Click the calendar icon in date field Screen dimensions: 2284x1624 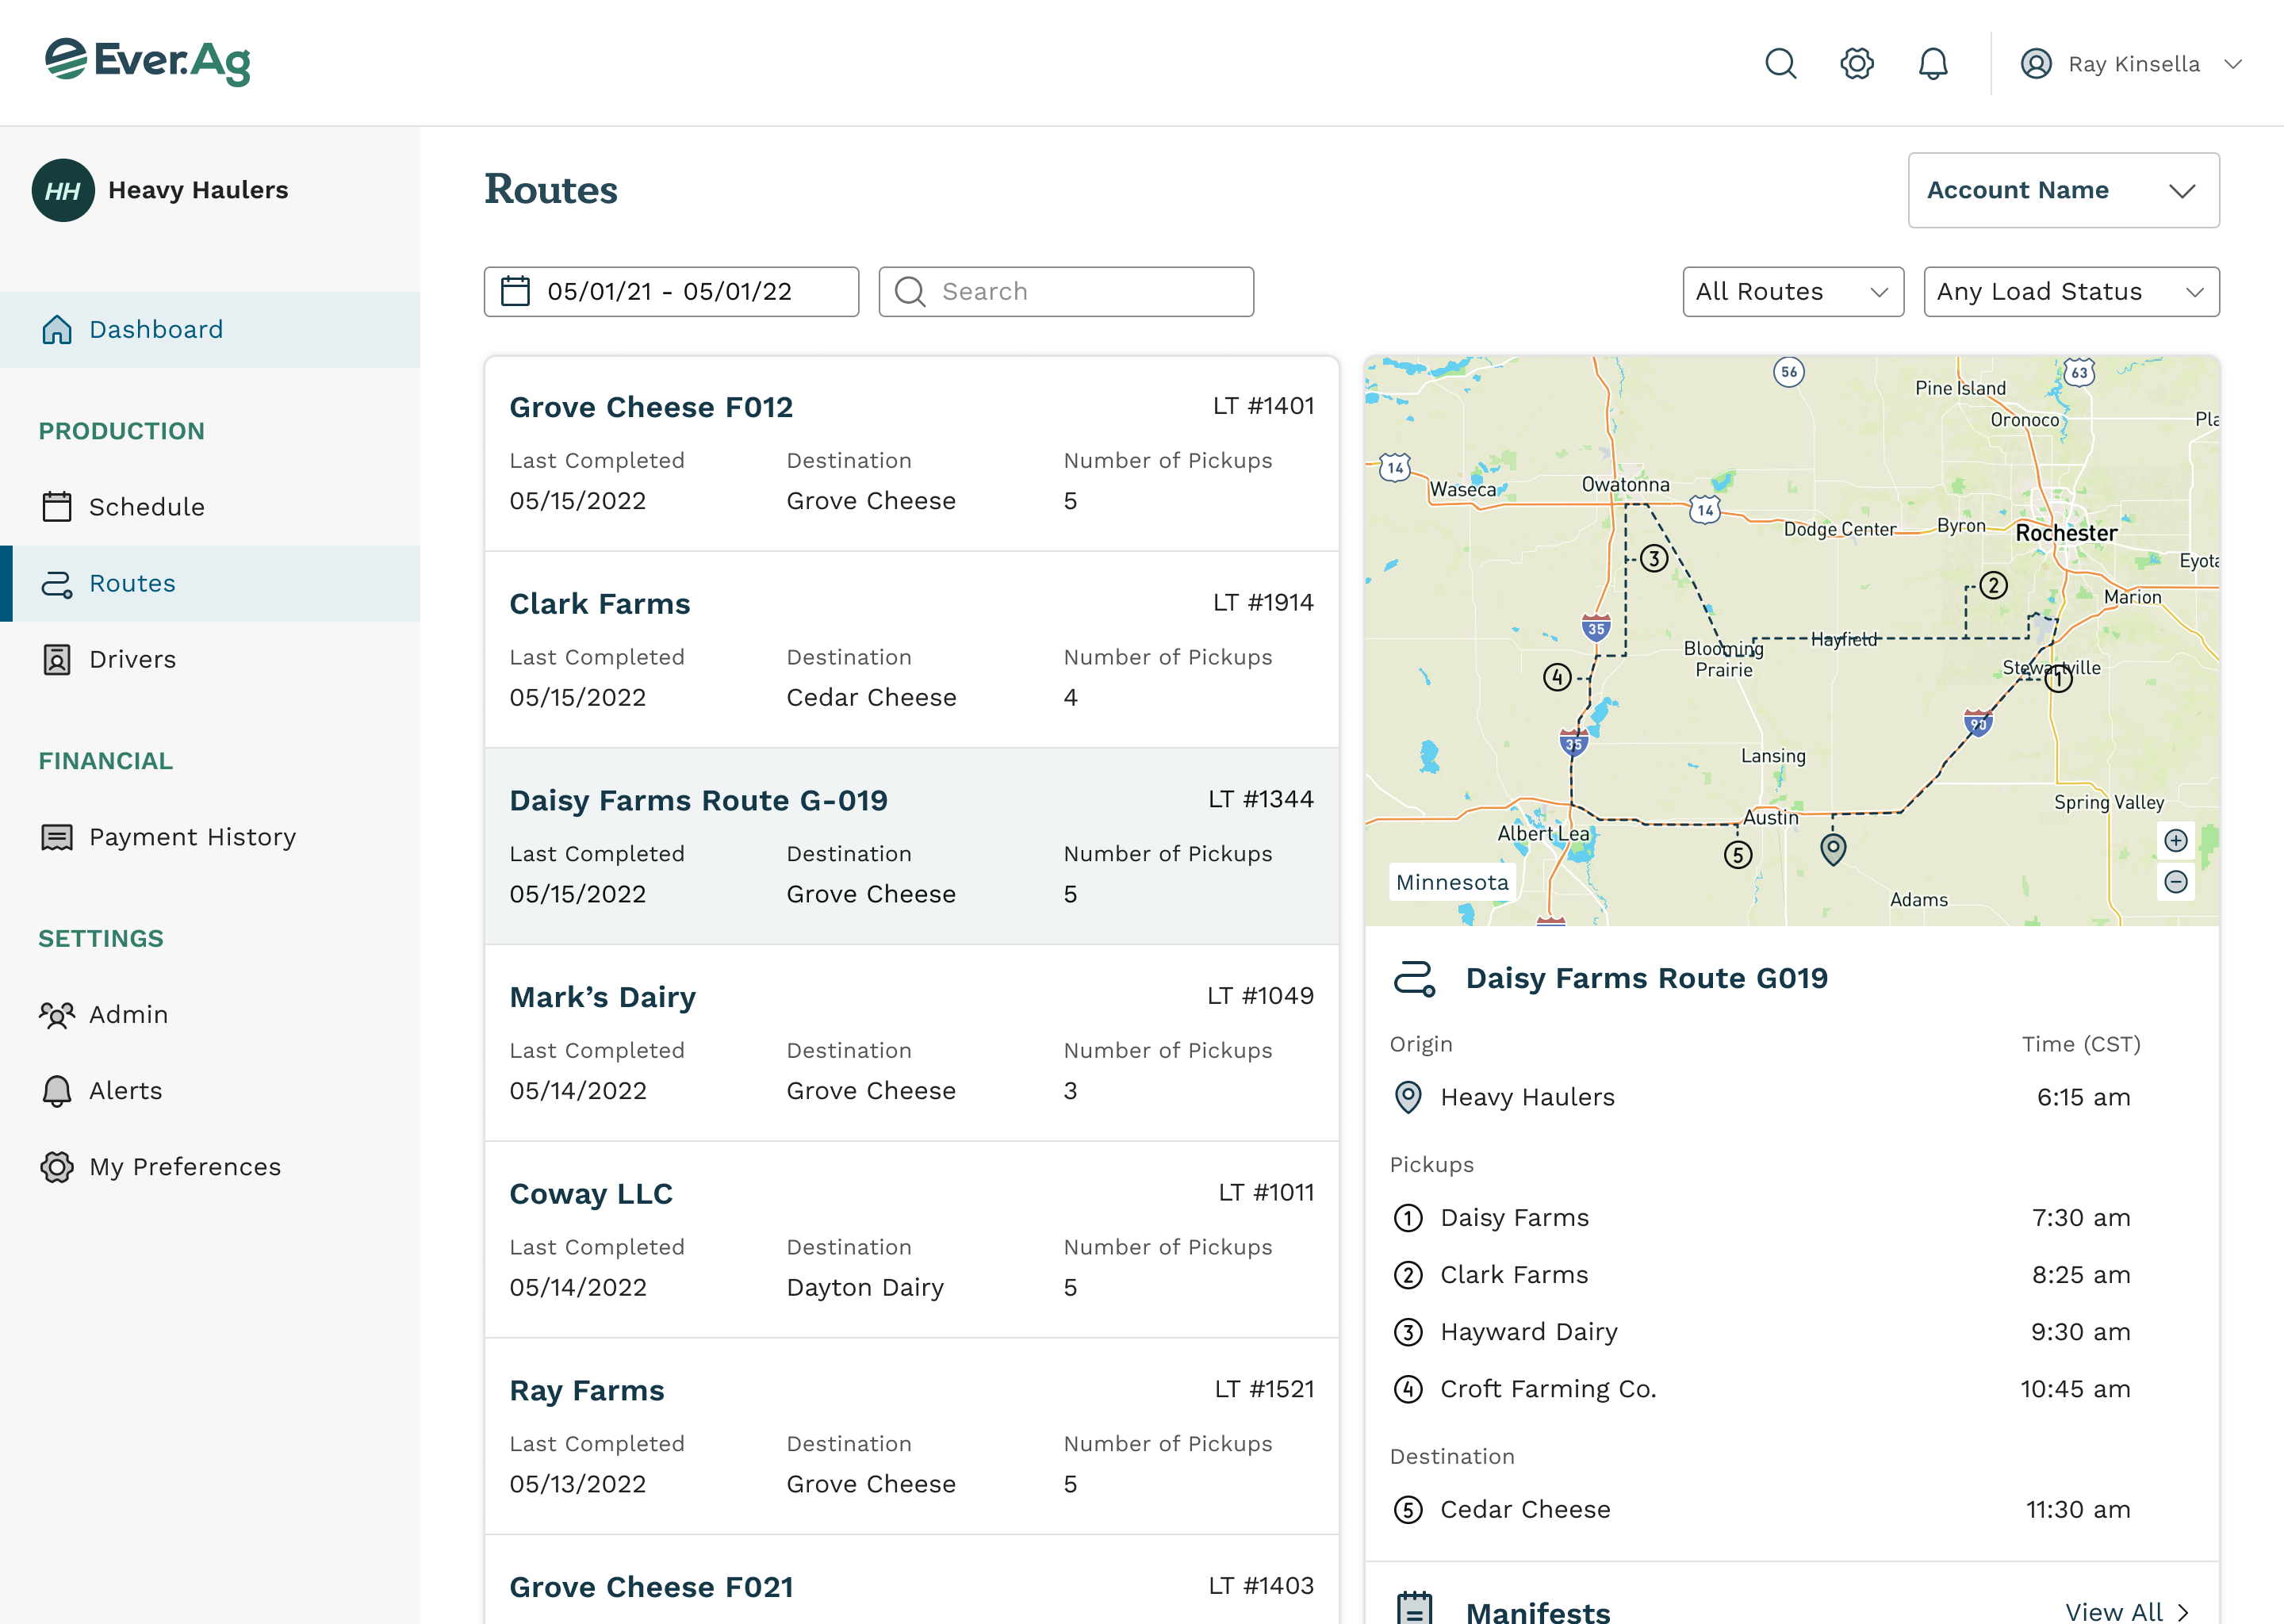point(515,291)
